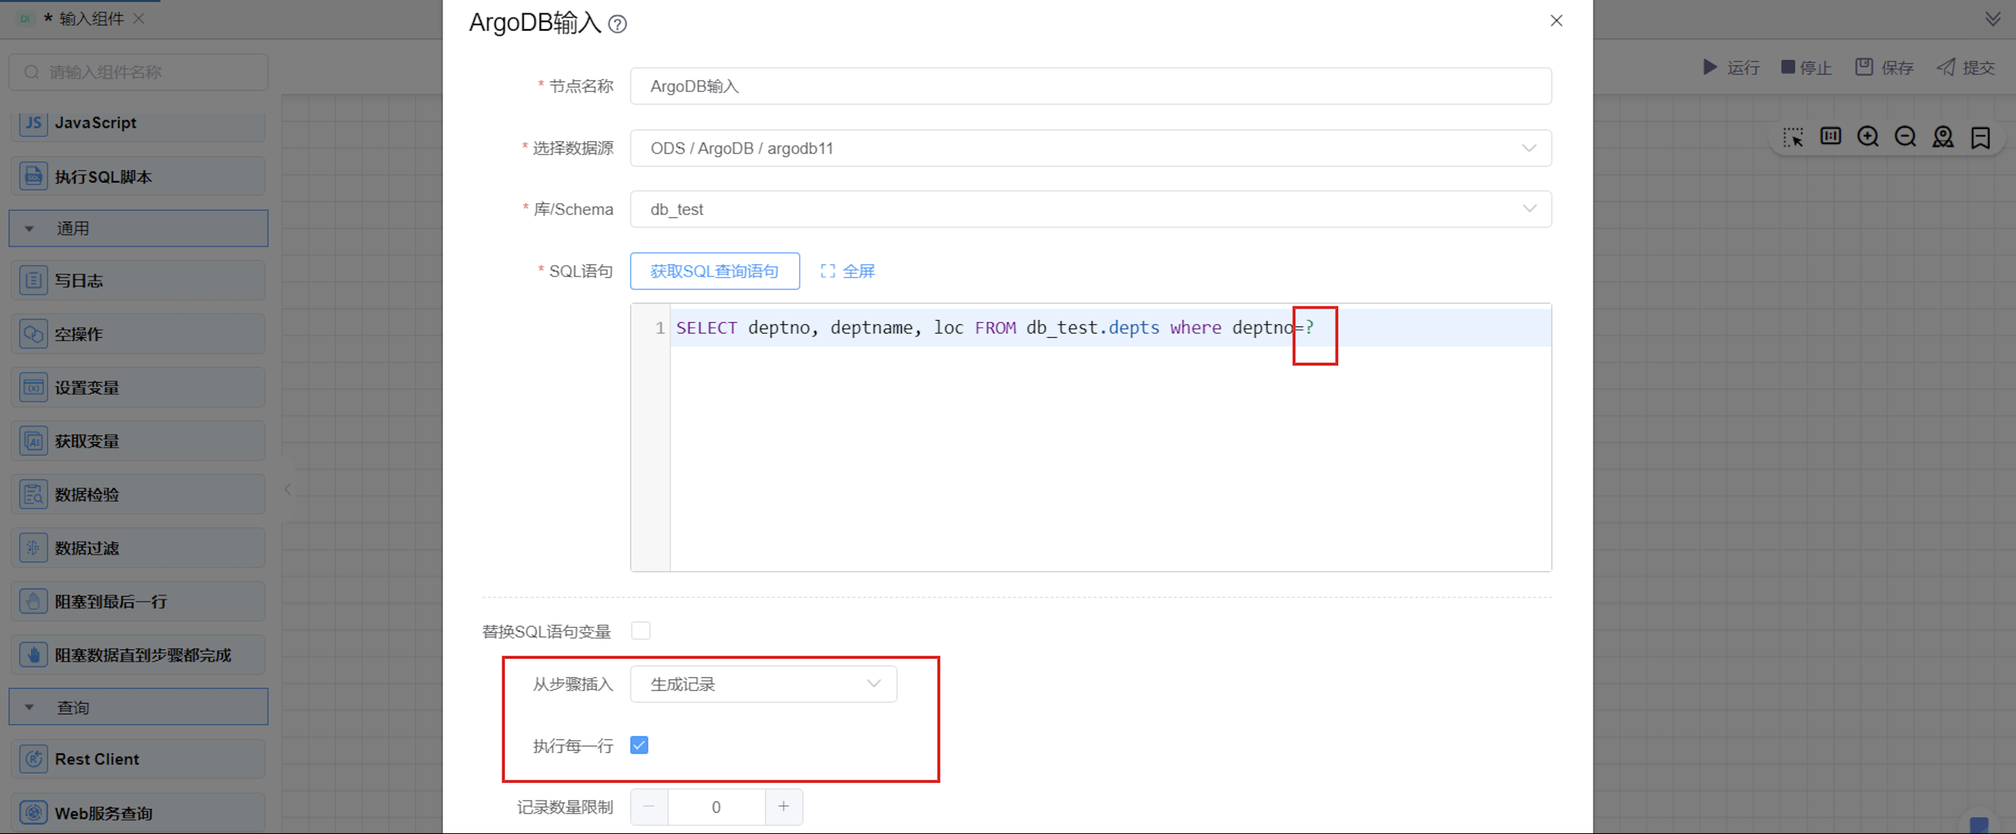The image size is (2016, 834).
Task: Click the zoom-out magnifier icon on canvas toolbar
Action: 1905,137
